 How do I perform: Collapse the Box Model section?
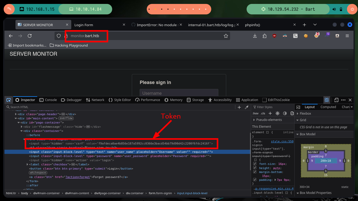pyautogui.click(x=297, y=134)
